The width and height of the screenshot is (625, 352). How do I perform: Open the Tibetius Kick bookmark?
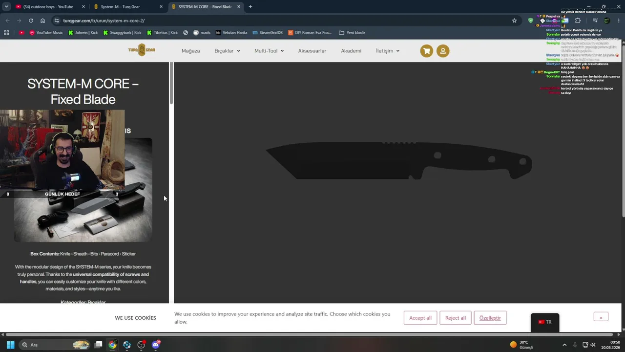[x=162, y=33]
